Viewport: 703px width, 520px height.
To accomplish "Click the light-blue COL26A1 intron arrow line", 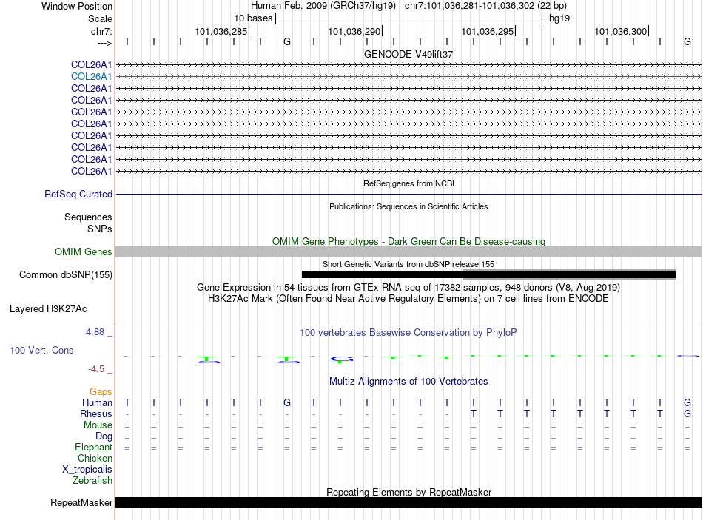I will (408, 77).
